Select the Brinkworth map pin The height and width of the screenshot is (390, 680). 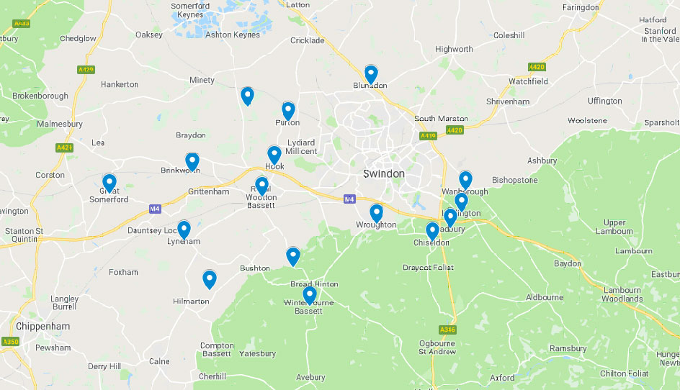click(192, 162)
